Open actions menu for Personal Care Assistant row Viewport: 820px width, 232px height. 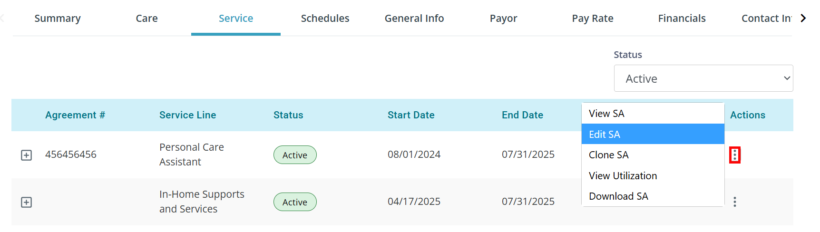click(x=735, y=155)
